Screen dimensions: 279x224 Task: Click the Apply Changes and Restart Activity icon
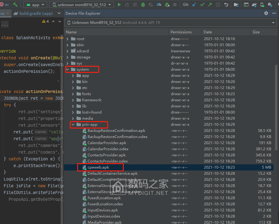(x=127, y=5)
